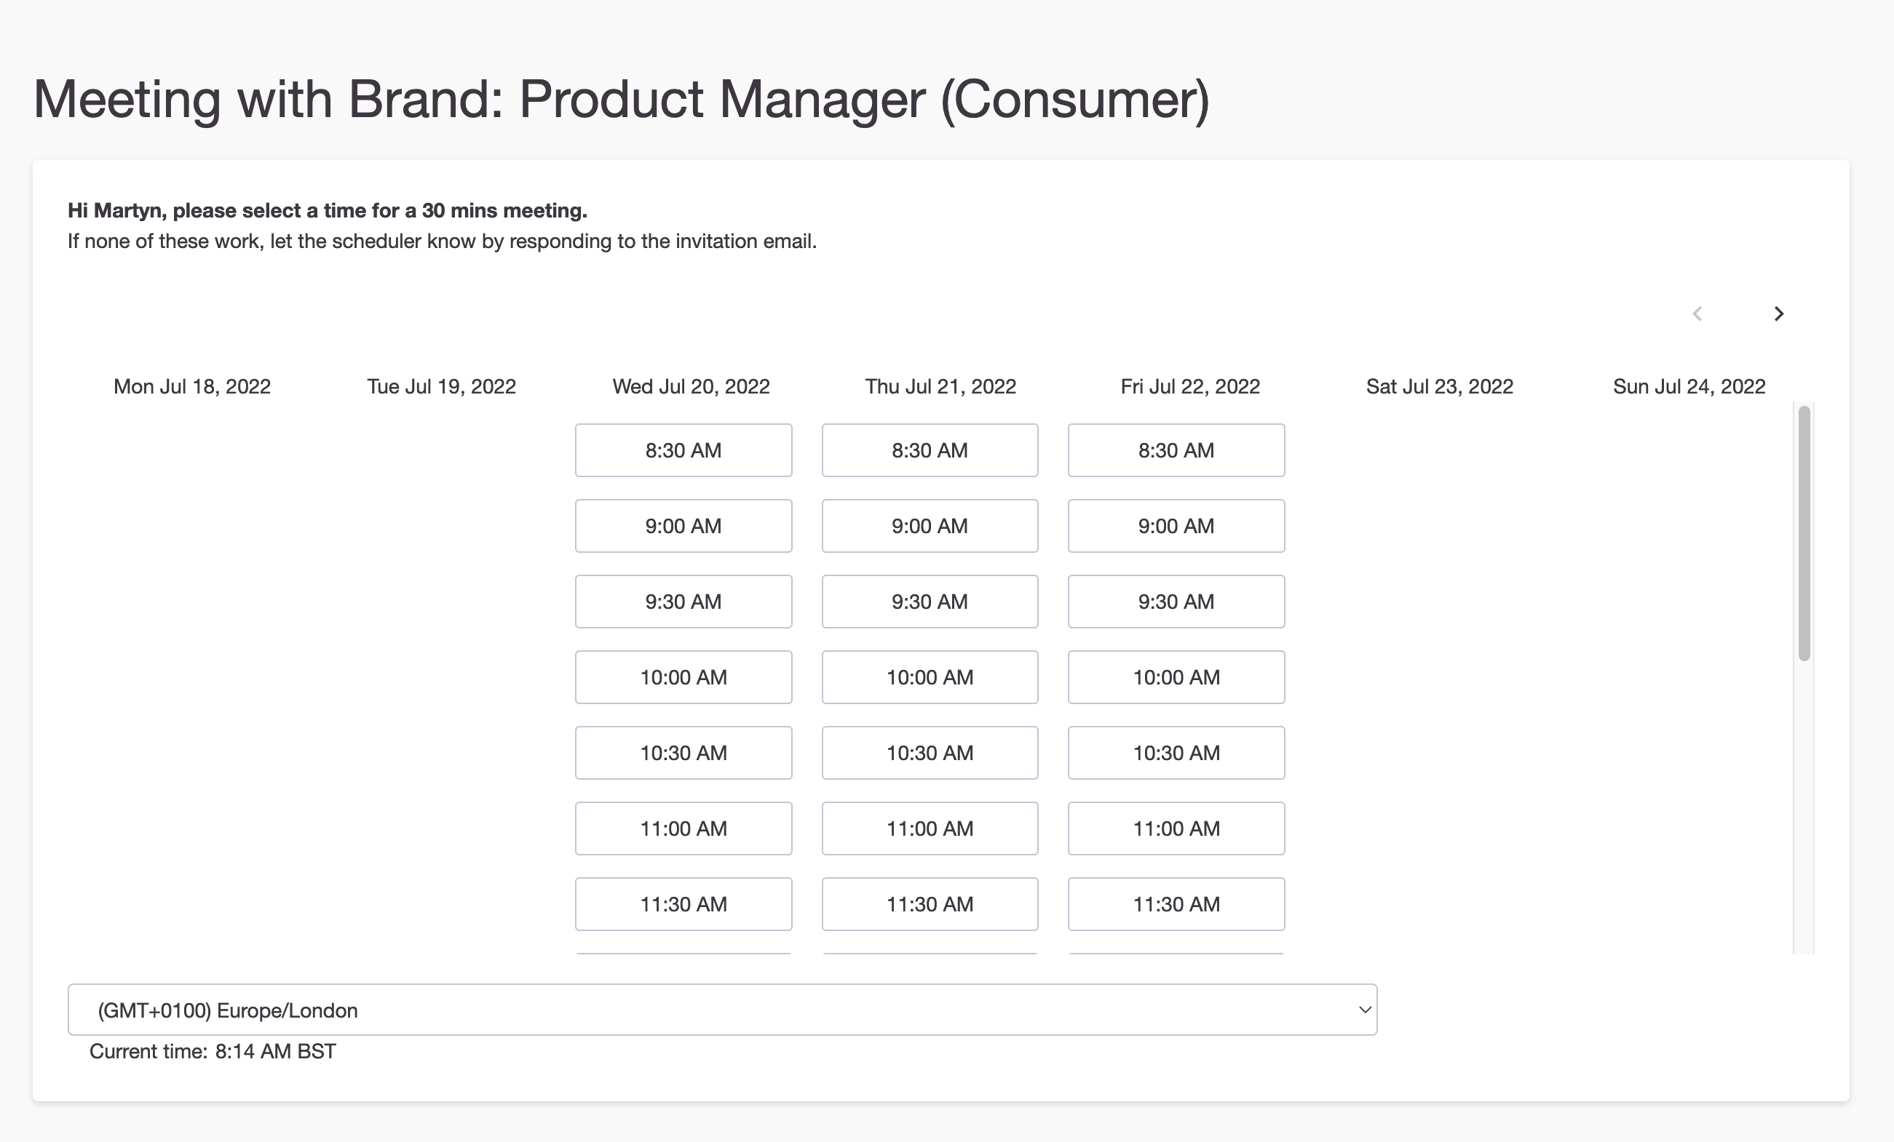Choose Friday 9:30 AM slot
This screenshot has width=1894, height=1142.
click(x=1176, y=602)
